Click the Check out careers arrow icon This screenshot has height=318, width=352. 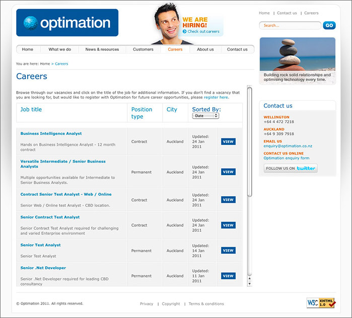click(x=184, y=31)
